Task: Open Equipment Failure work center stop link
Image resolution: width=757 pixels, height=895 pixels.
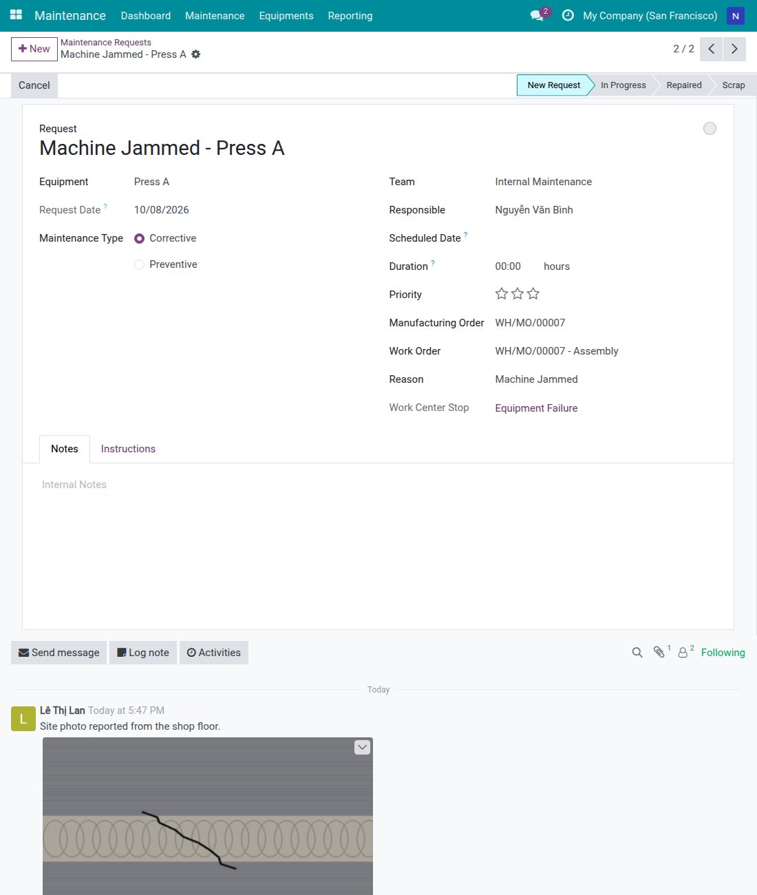Action: (536, 408)
